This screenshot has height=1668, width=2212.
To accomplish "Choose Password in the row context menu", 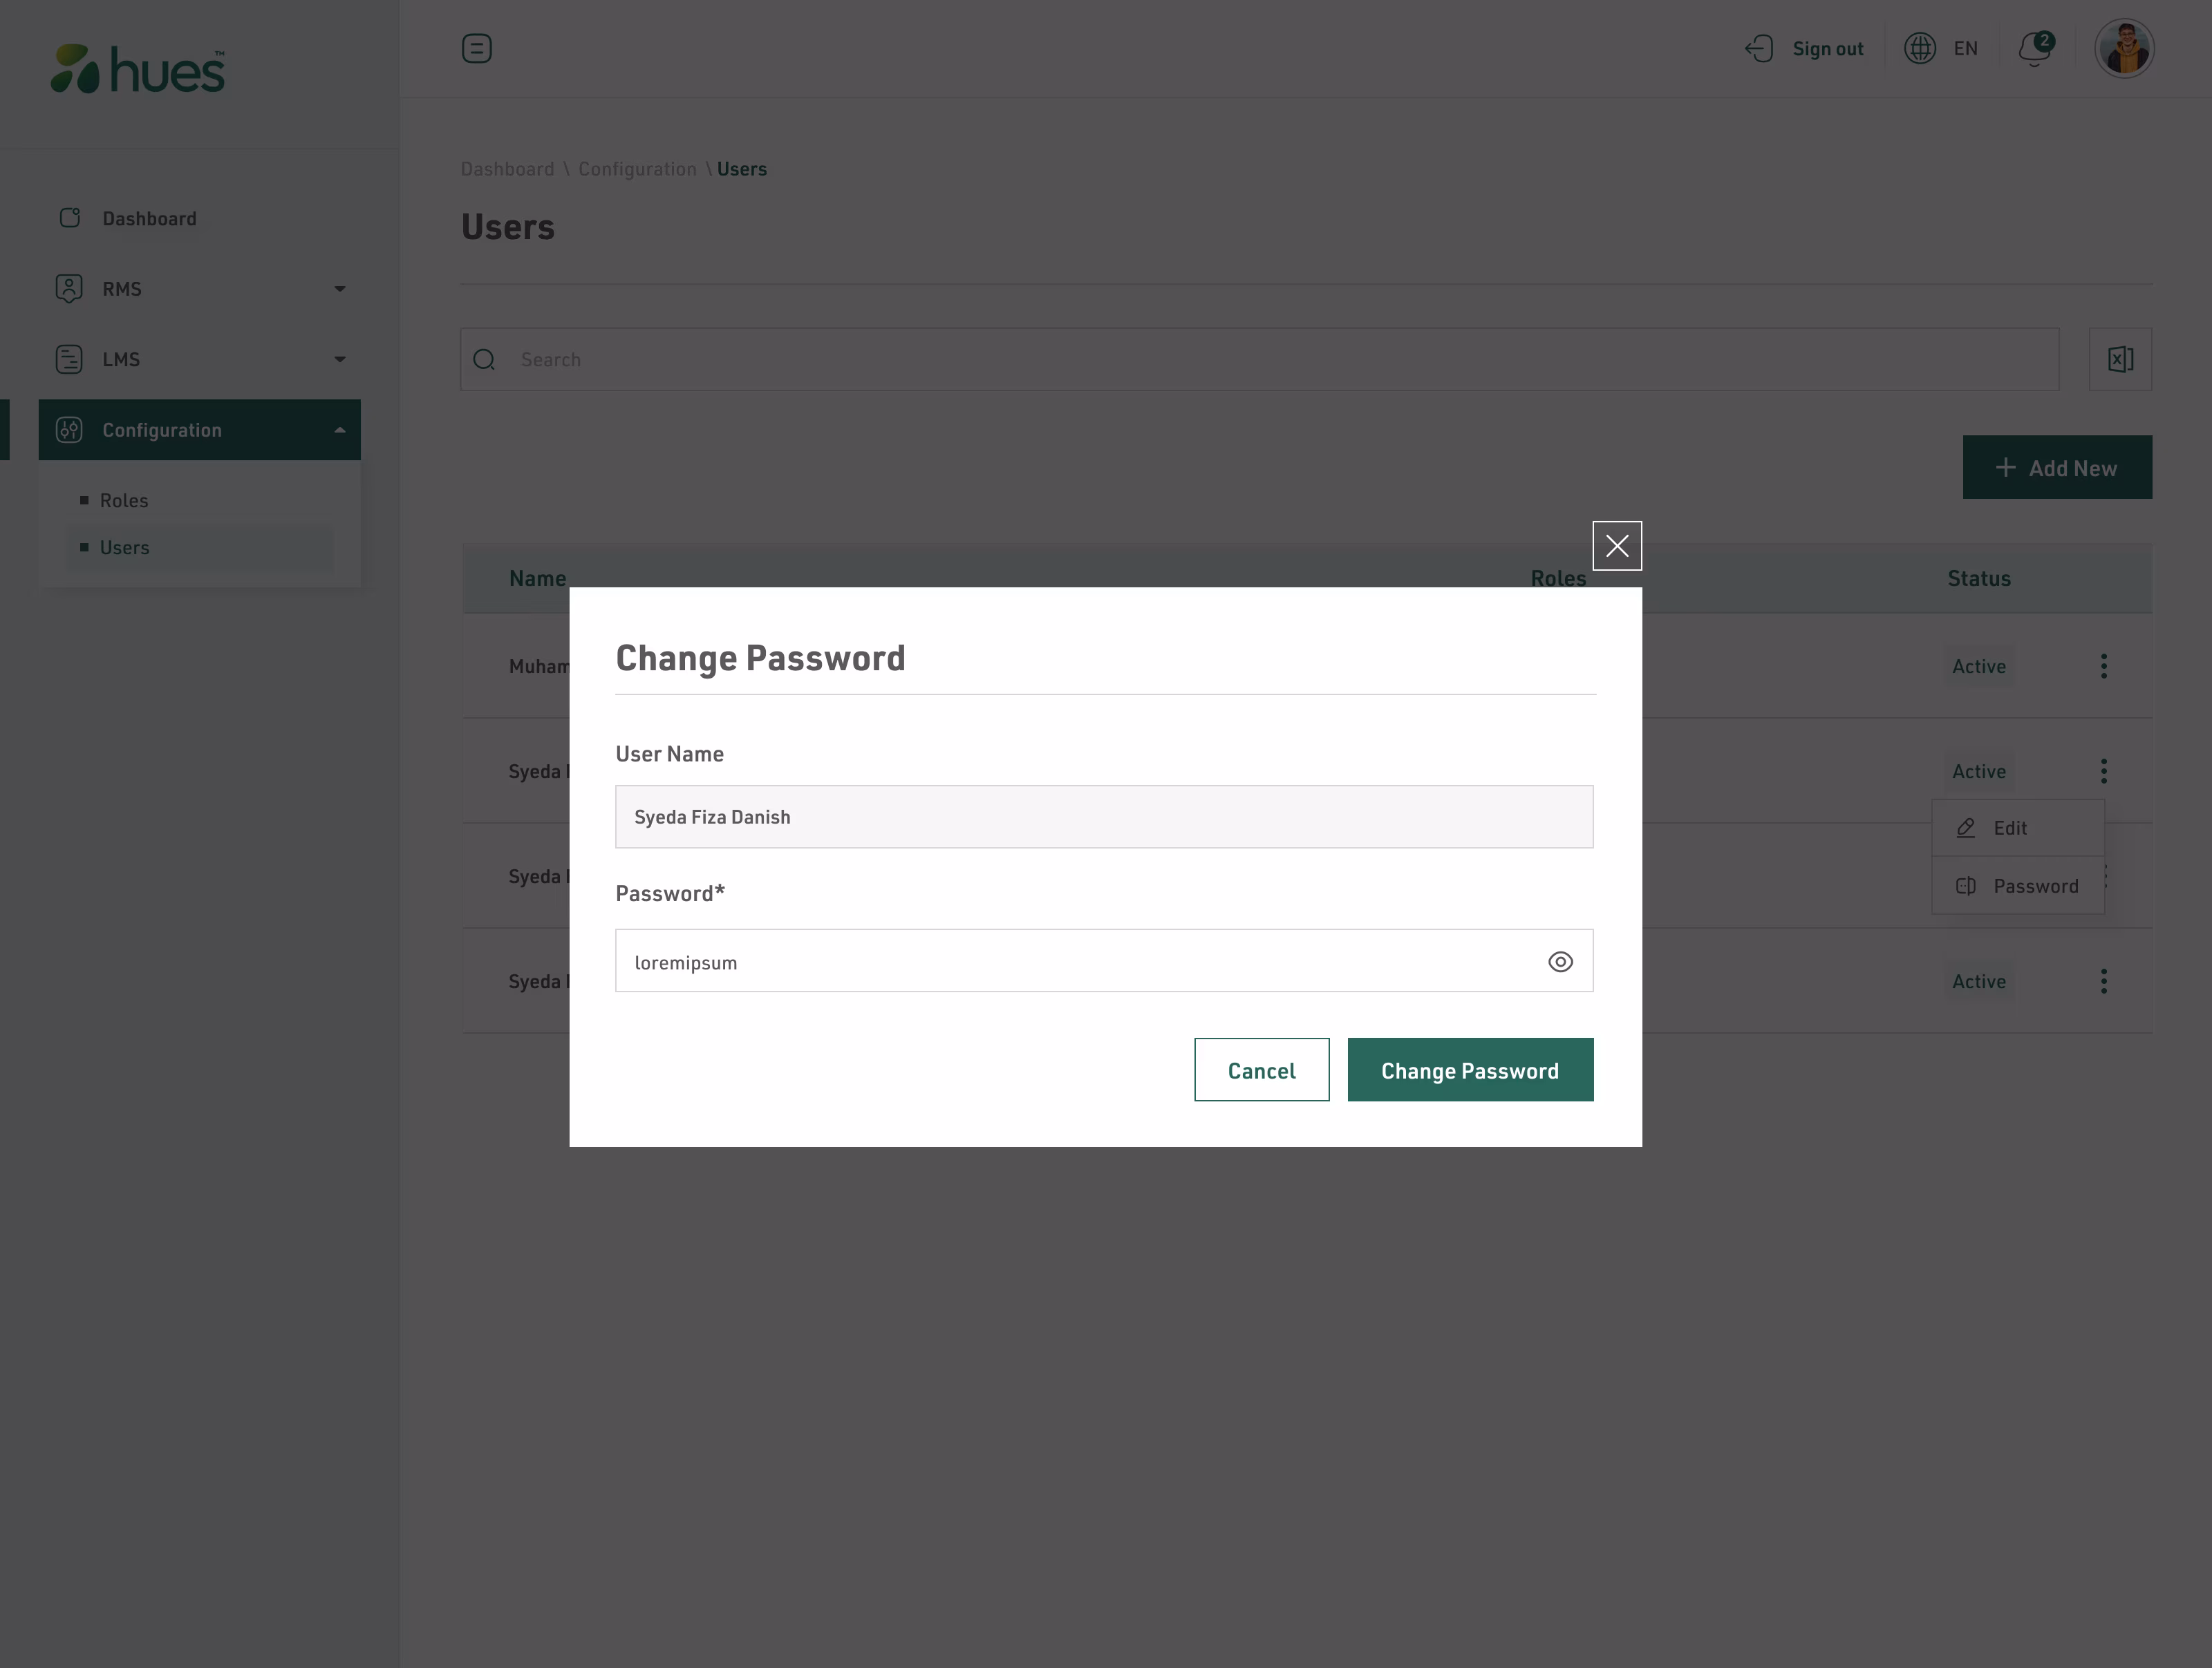I will (2017, 885).
